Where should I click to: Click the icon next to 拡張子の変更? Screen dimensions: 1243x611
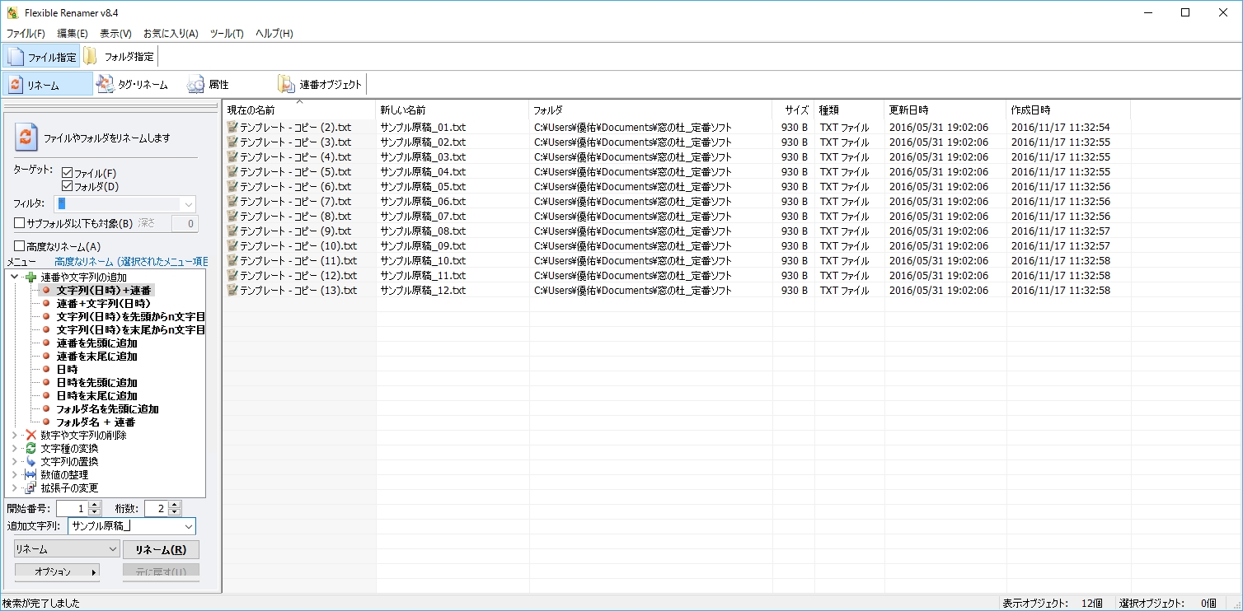(x=31, y=487)
